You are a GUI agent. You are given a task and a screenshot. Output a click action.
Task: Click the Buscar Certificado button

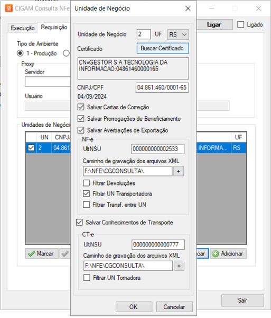[x=163, y=48]
